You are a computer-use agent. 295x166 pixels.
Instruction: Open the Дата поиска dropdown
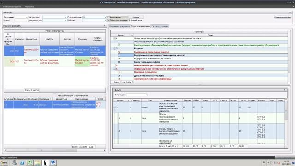(27, 17)
